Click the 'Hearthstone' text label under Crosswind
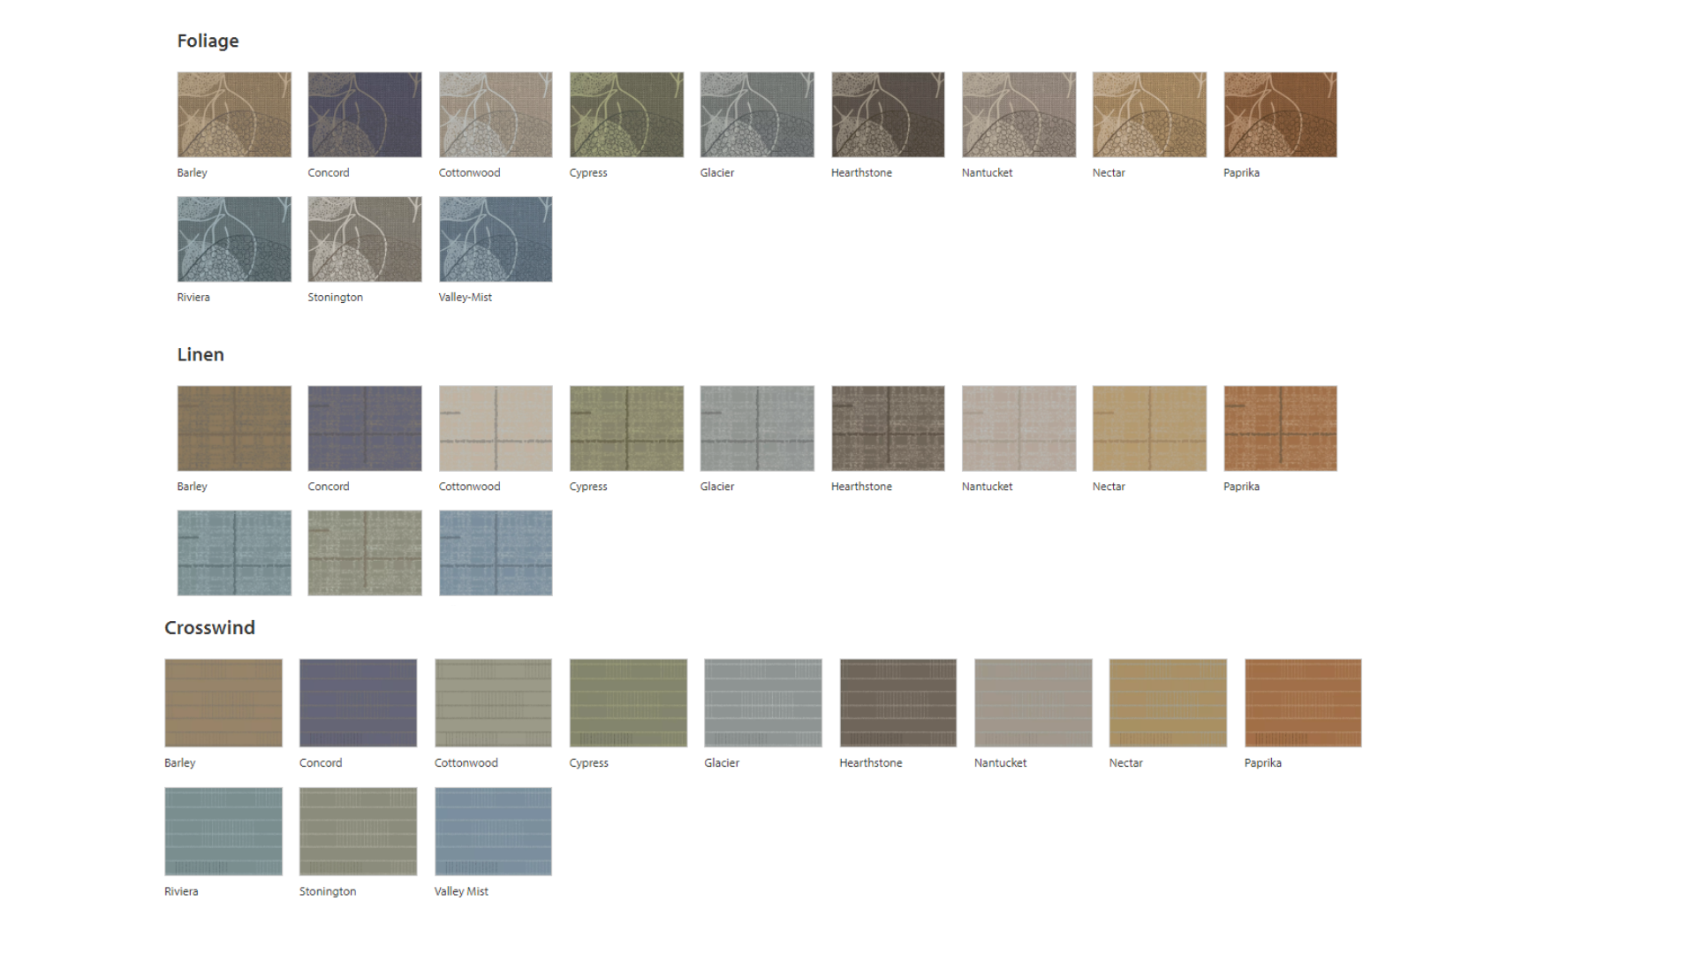Image resolution: width=1696 pixels, height=954 pixels. pos(871,763)
